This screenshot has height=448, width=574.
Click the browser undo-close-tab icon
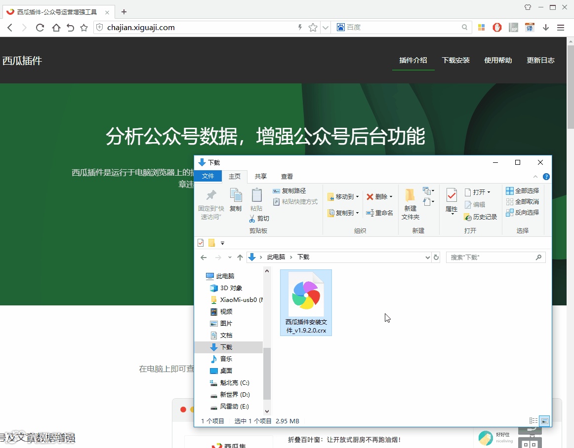[x=70, y=28]
